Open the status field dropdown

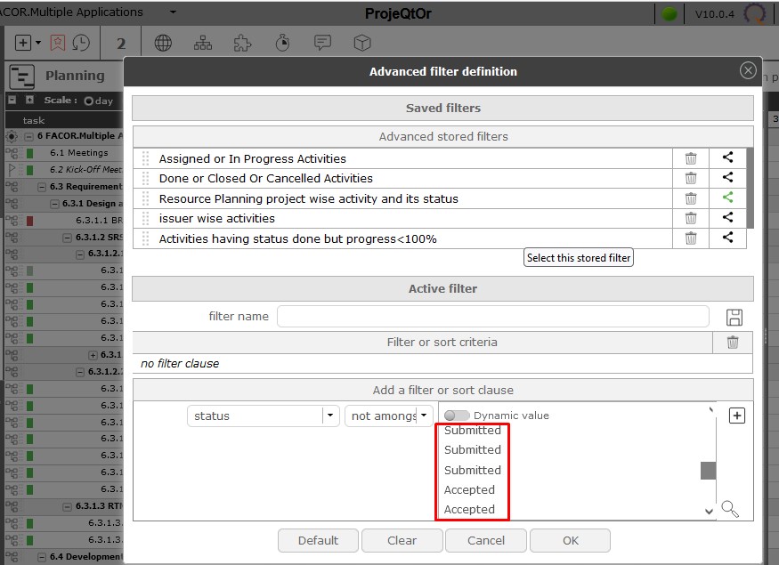click(x=330, y=416)
